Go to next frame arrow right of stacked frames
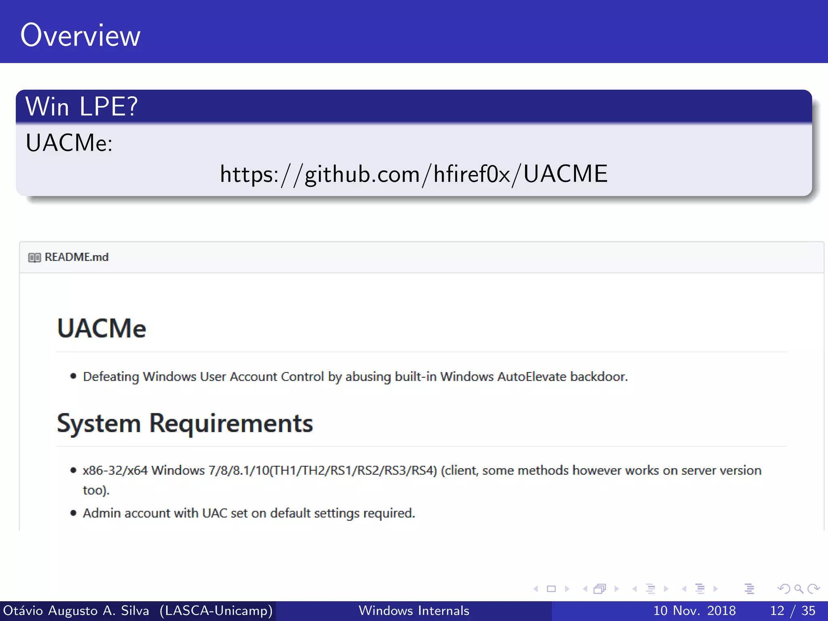Viewport: 828px width, 621px height. tap(616, 589)
